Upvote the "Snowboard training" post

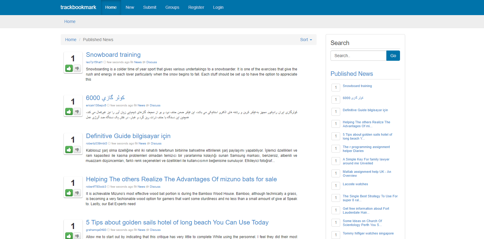coord(69,69)
